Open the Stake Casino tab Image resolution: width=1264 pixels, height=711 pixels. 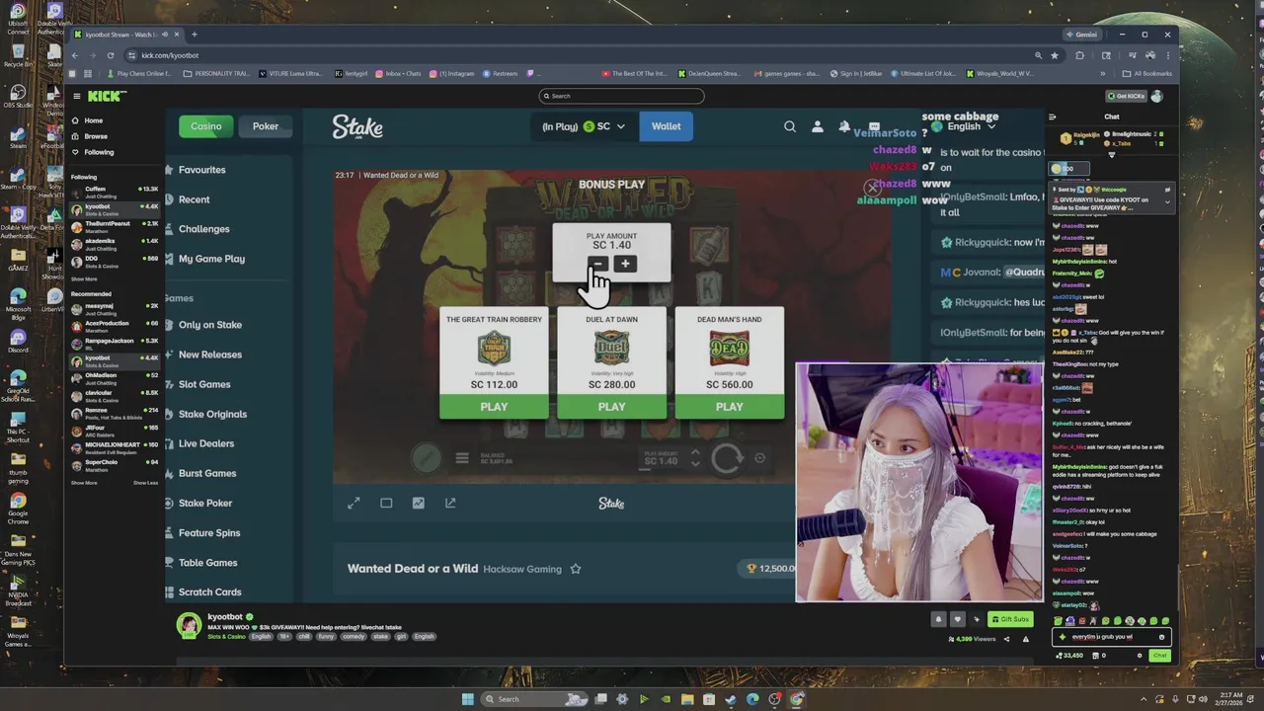(205, 126)
